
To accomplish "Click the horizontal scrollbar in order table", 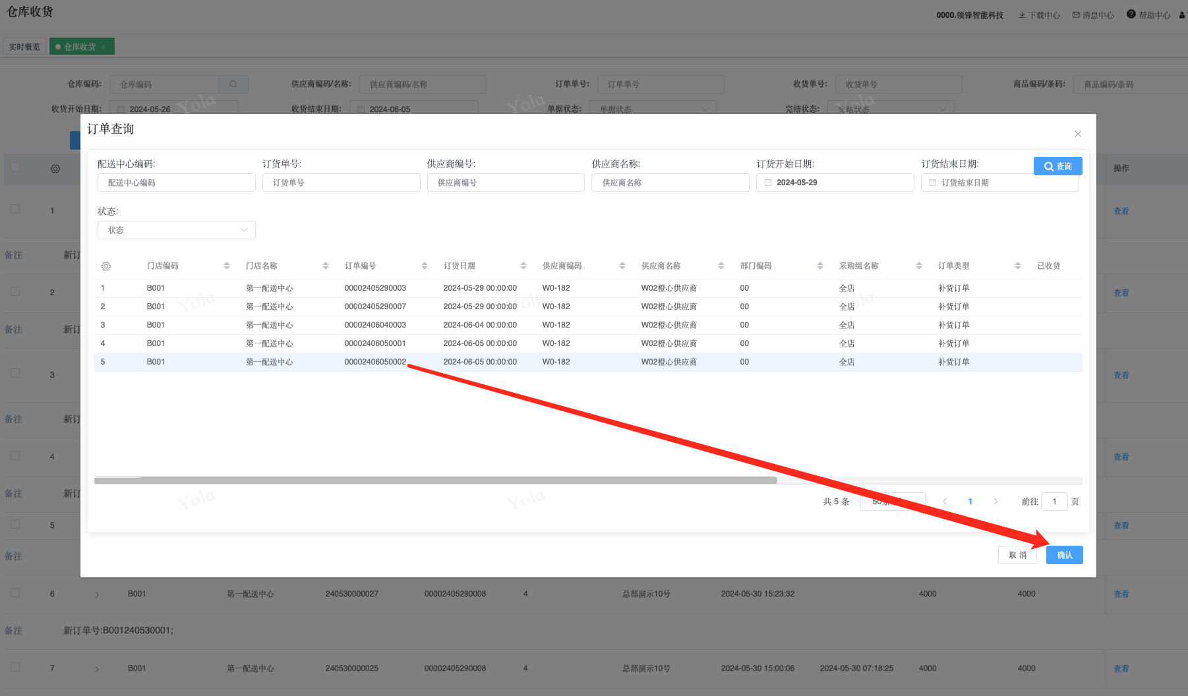I will (x=435, y=480).
